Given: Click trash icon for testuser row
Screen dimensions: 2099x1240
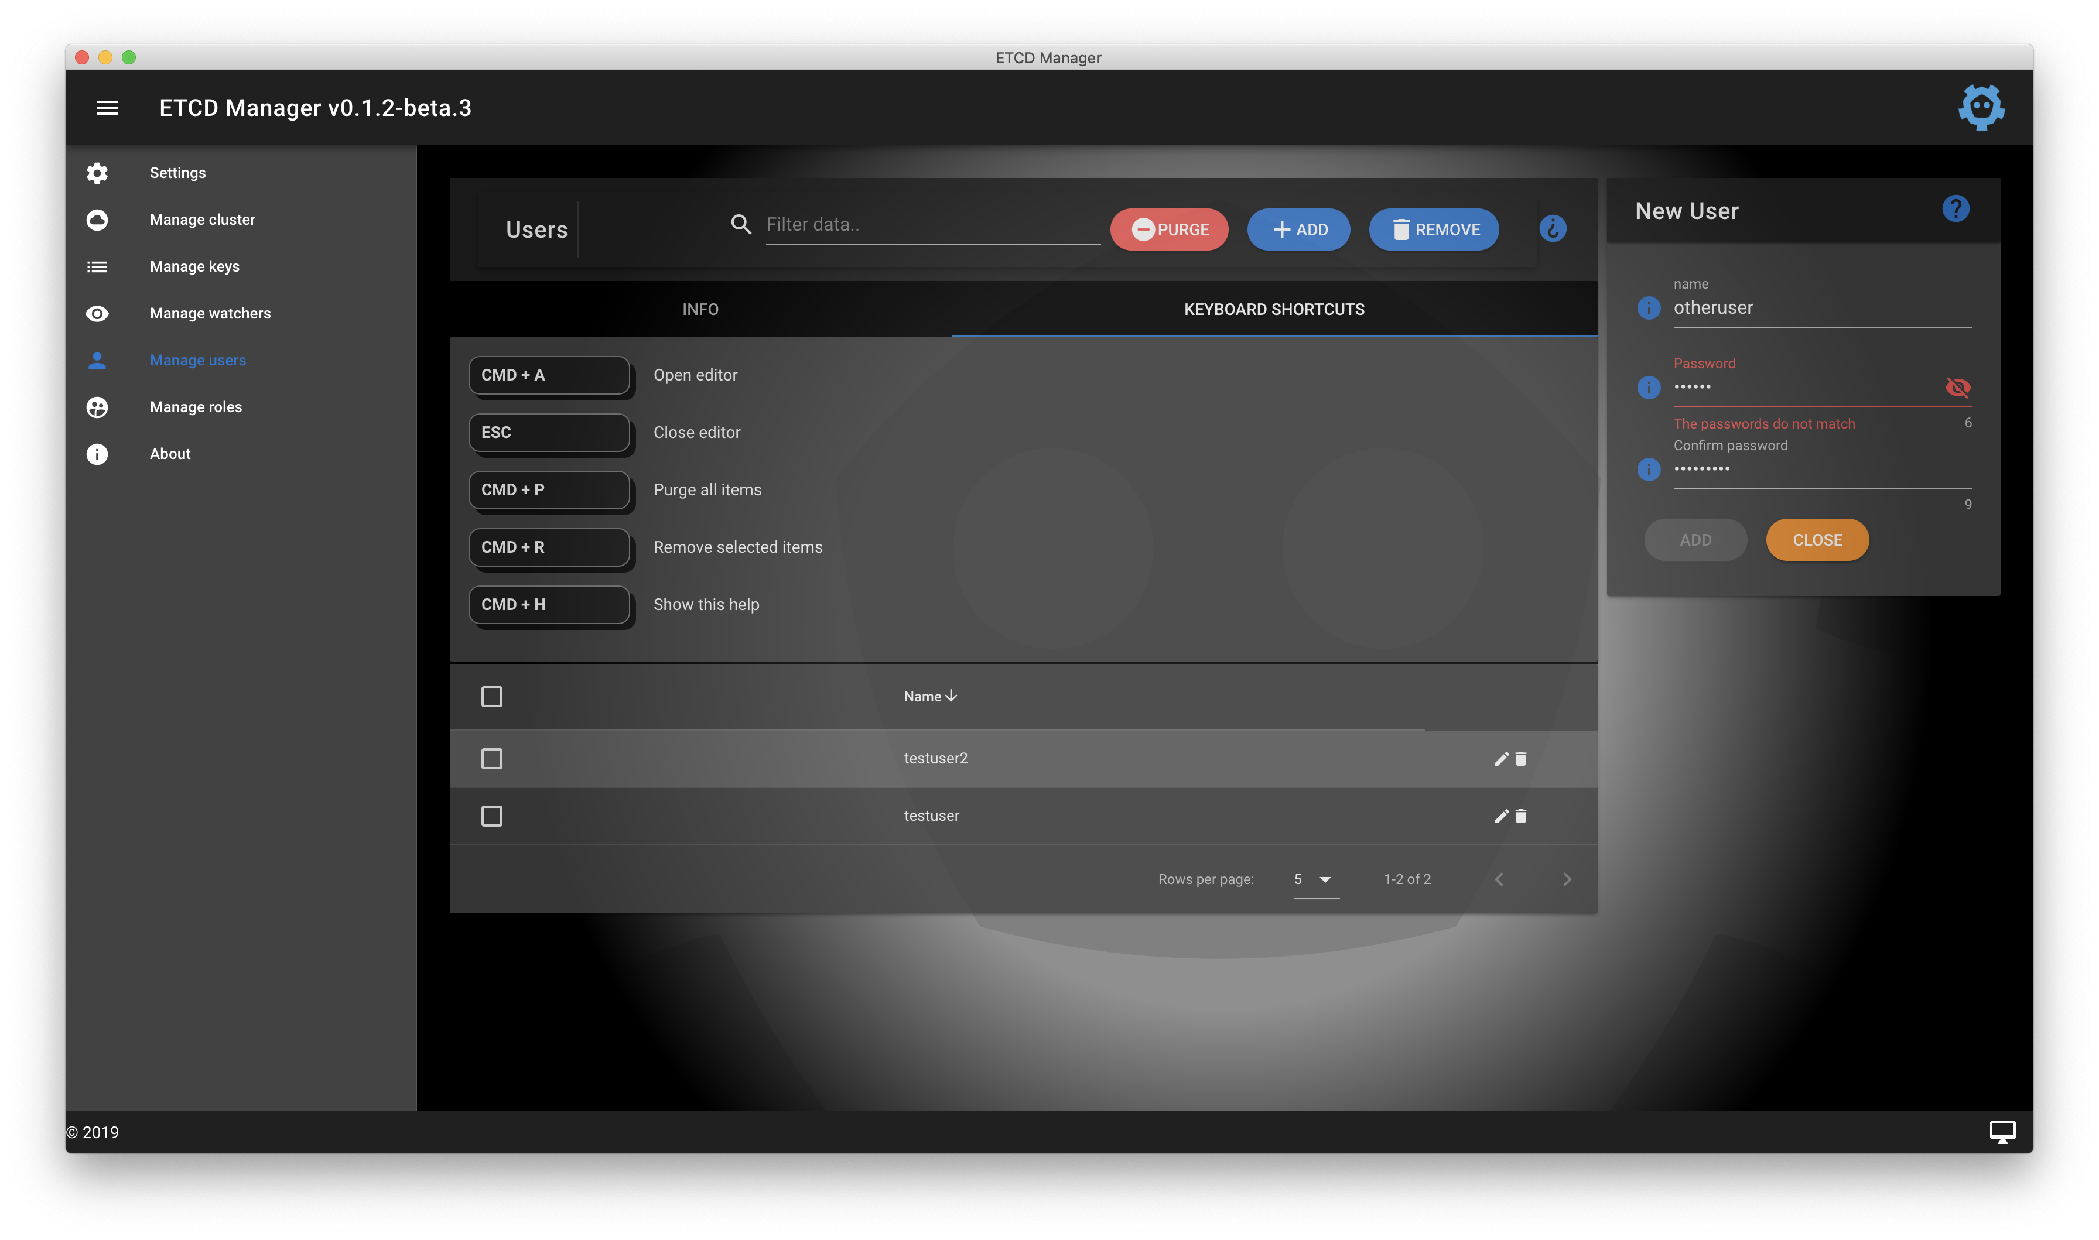Looking at the screenshot, I should [x=1521, y=816].
